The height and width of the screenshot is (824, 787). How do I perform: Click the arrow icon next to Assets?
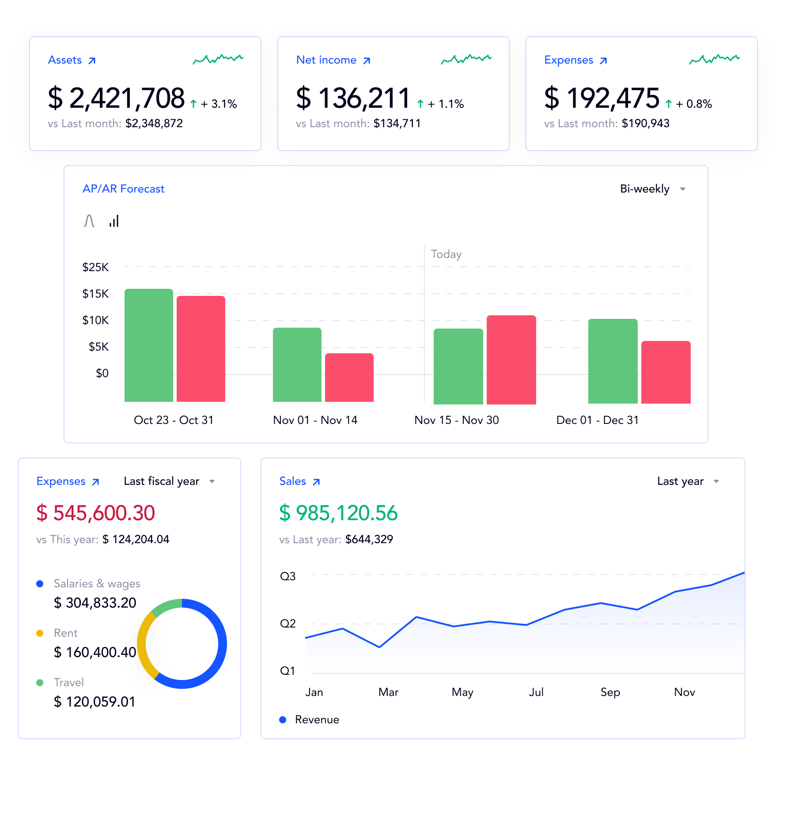tap(92, 60)
